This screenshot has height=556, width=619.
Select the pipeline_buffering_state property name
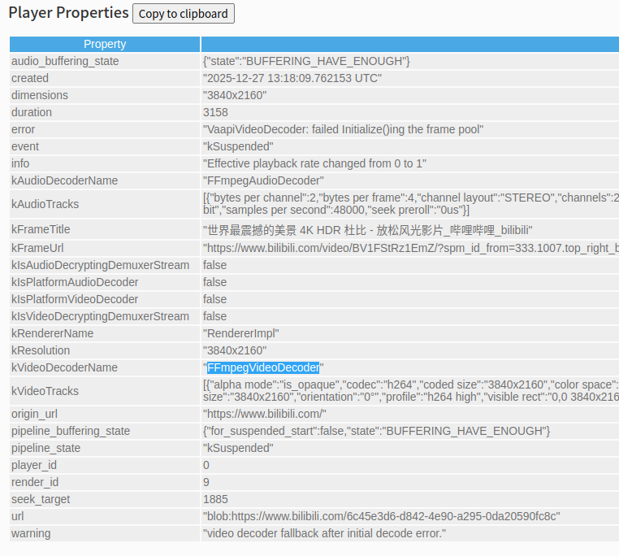[x=71, y=431]
